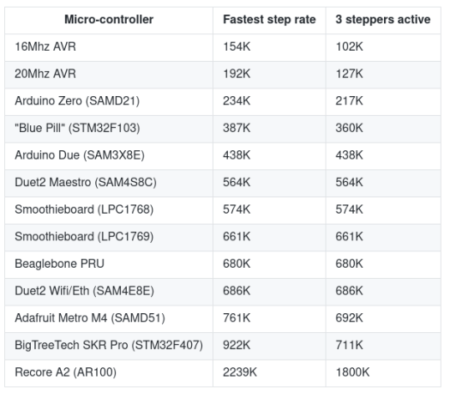450x399 pixels.
Task: Select '"Blue Pill" (STM32F103)' row label
Action: pyautogui.click(x=77, y=128)
